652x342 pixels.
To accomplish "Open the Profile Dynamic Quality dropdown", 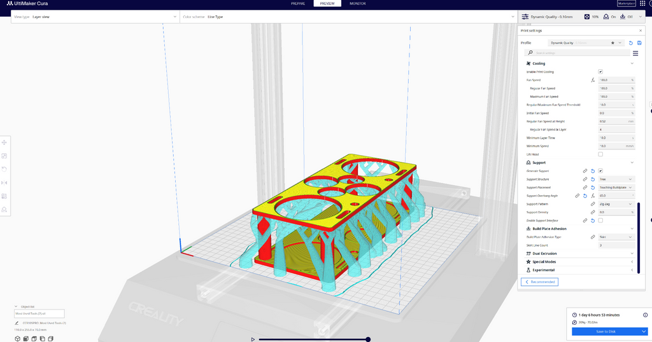I will (x=586, y=43).
